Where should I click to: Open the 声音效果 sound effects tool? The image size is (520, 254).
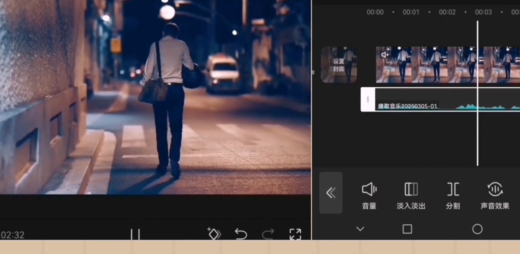click(495, 196)
